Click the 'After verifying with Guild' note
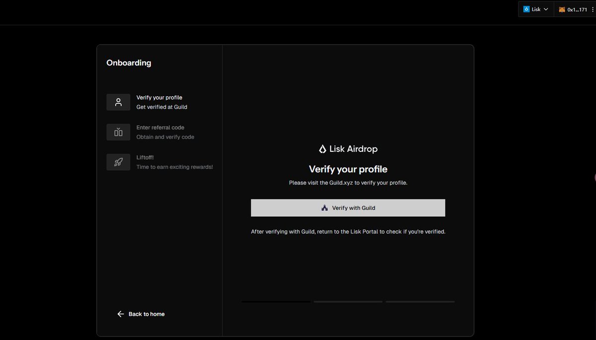This screenshot has width=596, height=340. coord(348,231)
